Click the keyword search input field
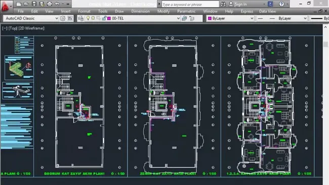329x185 pixels. coord(190,4)
